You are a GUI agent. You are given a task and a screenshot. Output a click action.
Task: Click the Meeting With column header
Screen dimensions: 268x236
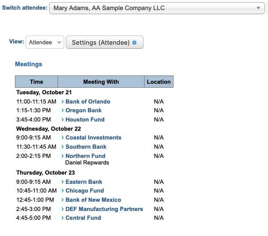coord(101,82)
